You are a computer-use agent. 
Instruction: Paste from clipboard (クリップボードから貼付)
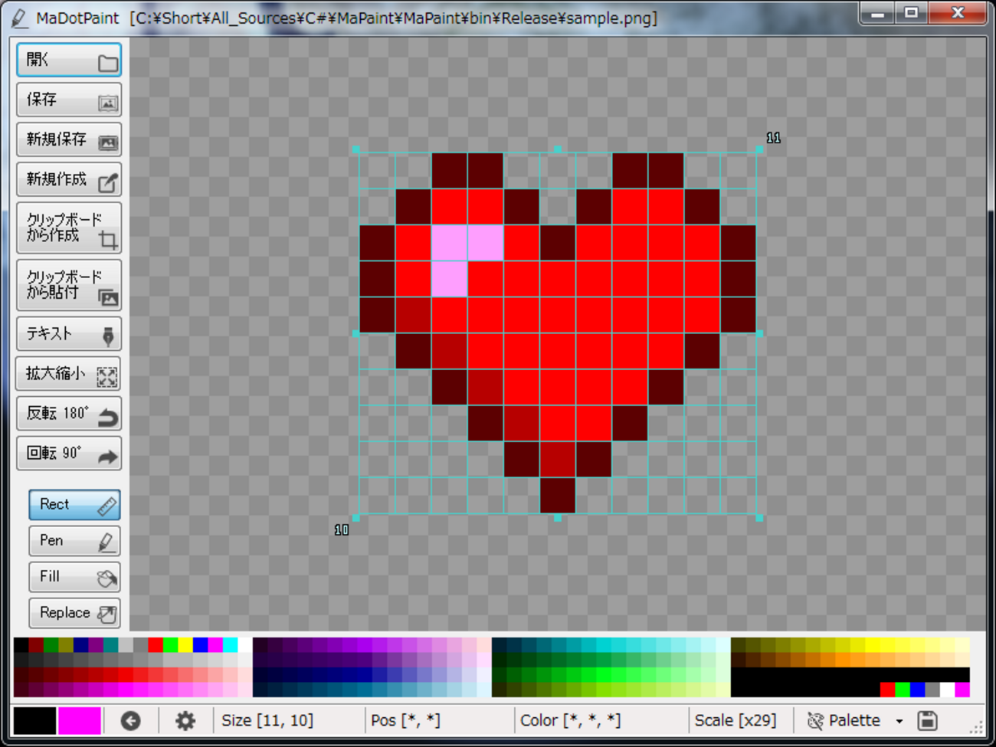69,285
